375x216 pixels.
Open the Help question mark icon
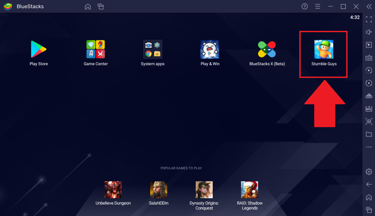point(305,6)
